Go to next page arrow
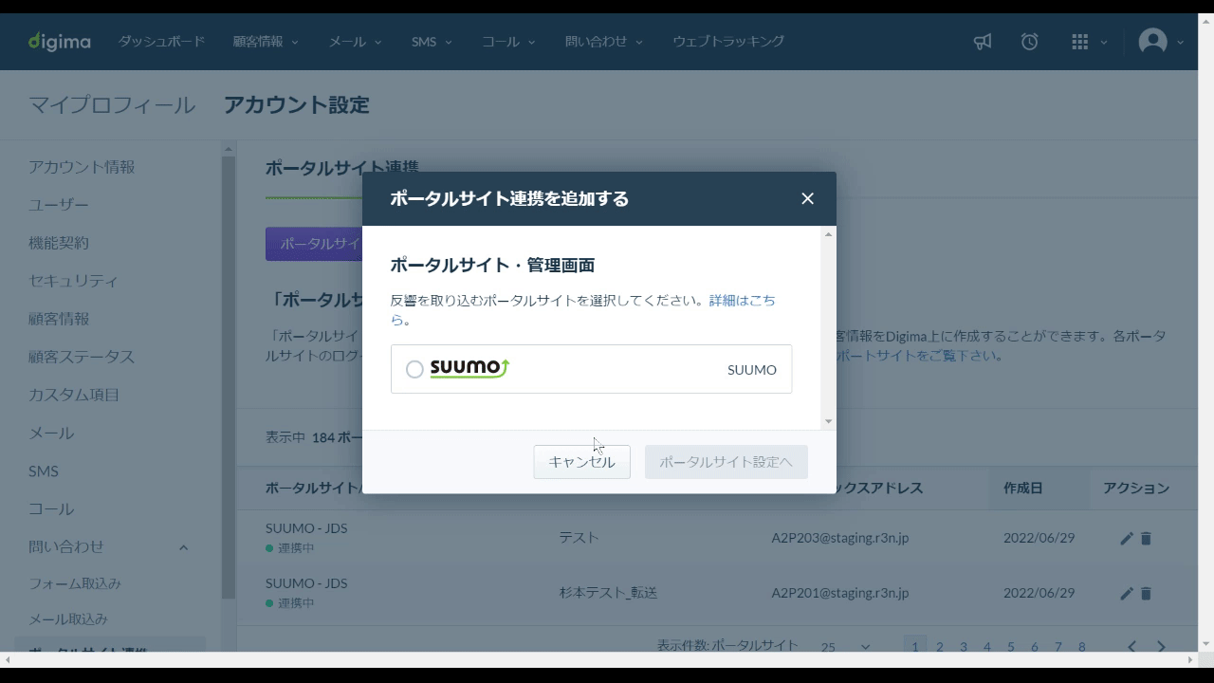The image size is (1214, 683). (1161, 646)
